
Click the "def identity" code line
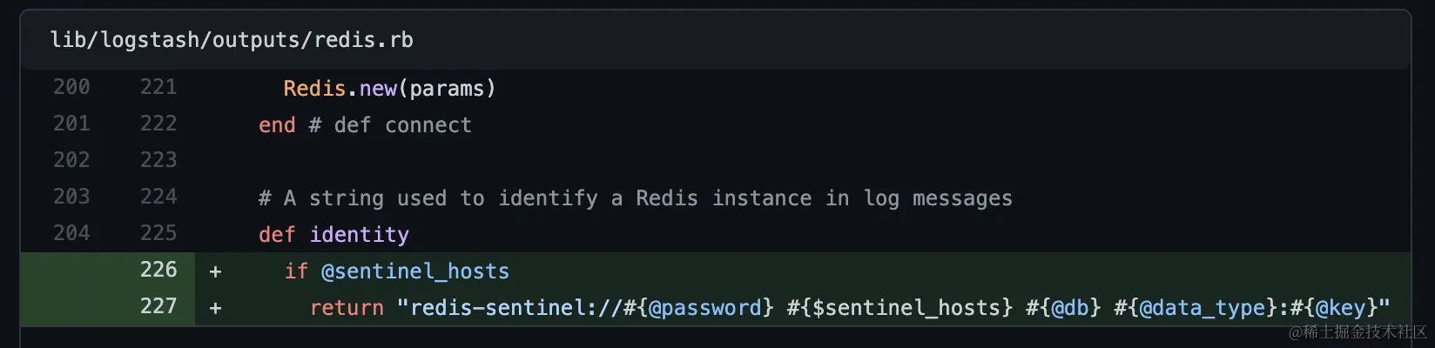[333, 235]
